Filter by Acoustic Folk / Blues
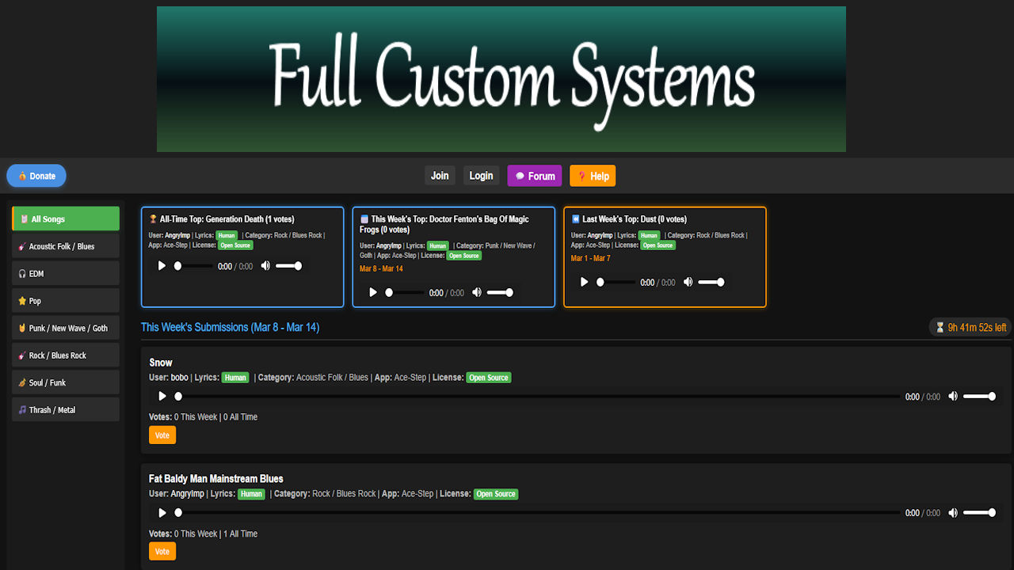This screenshot has height=570, width=1014. [x=66, y=246]
